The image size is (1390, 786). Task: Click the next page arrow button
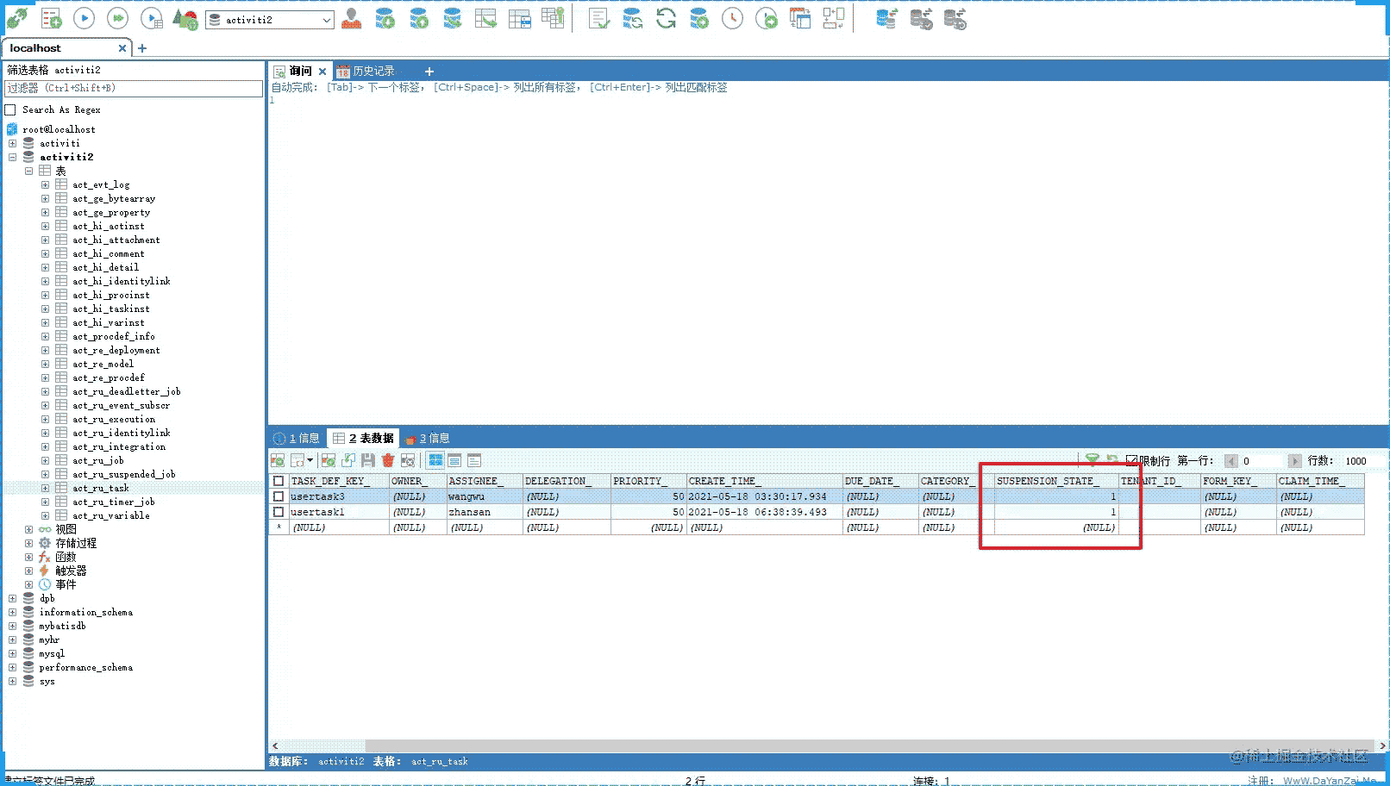[x=1294, y=461]
